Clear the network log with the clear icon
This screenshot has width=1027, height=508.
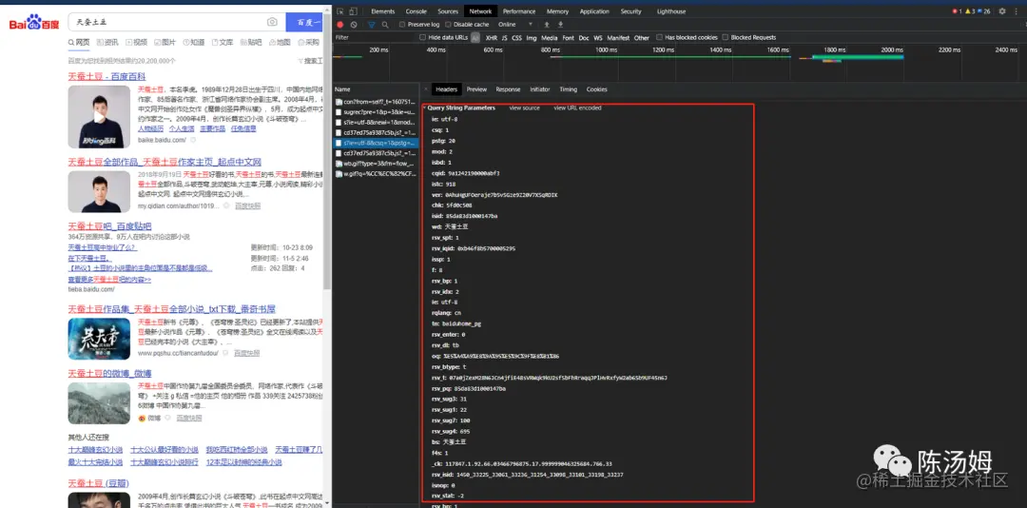tap(354, 24)
